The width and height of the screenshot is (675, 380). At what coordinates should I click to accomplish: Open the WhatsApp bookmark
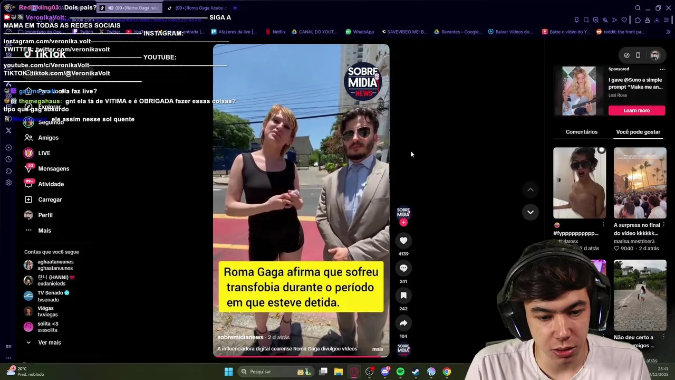(360, 32)
